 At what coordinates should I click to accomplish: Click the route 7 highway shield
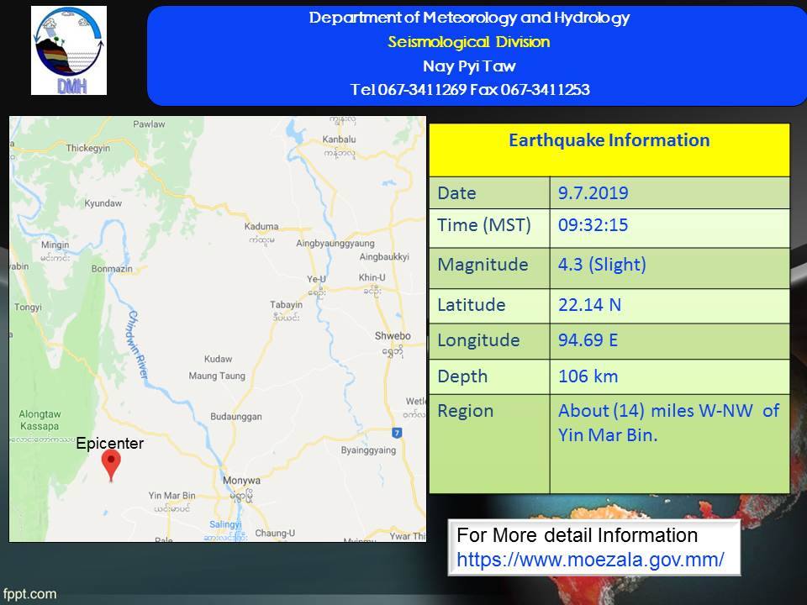(396, 433)
